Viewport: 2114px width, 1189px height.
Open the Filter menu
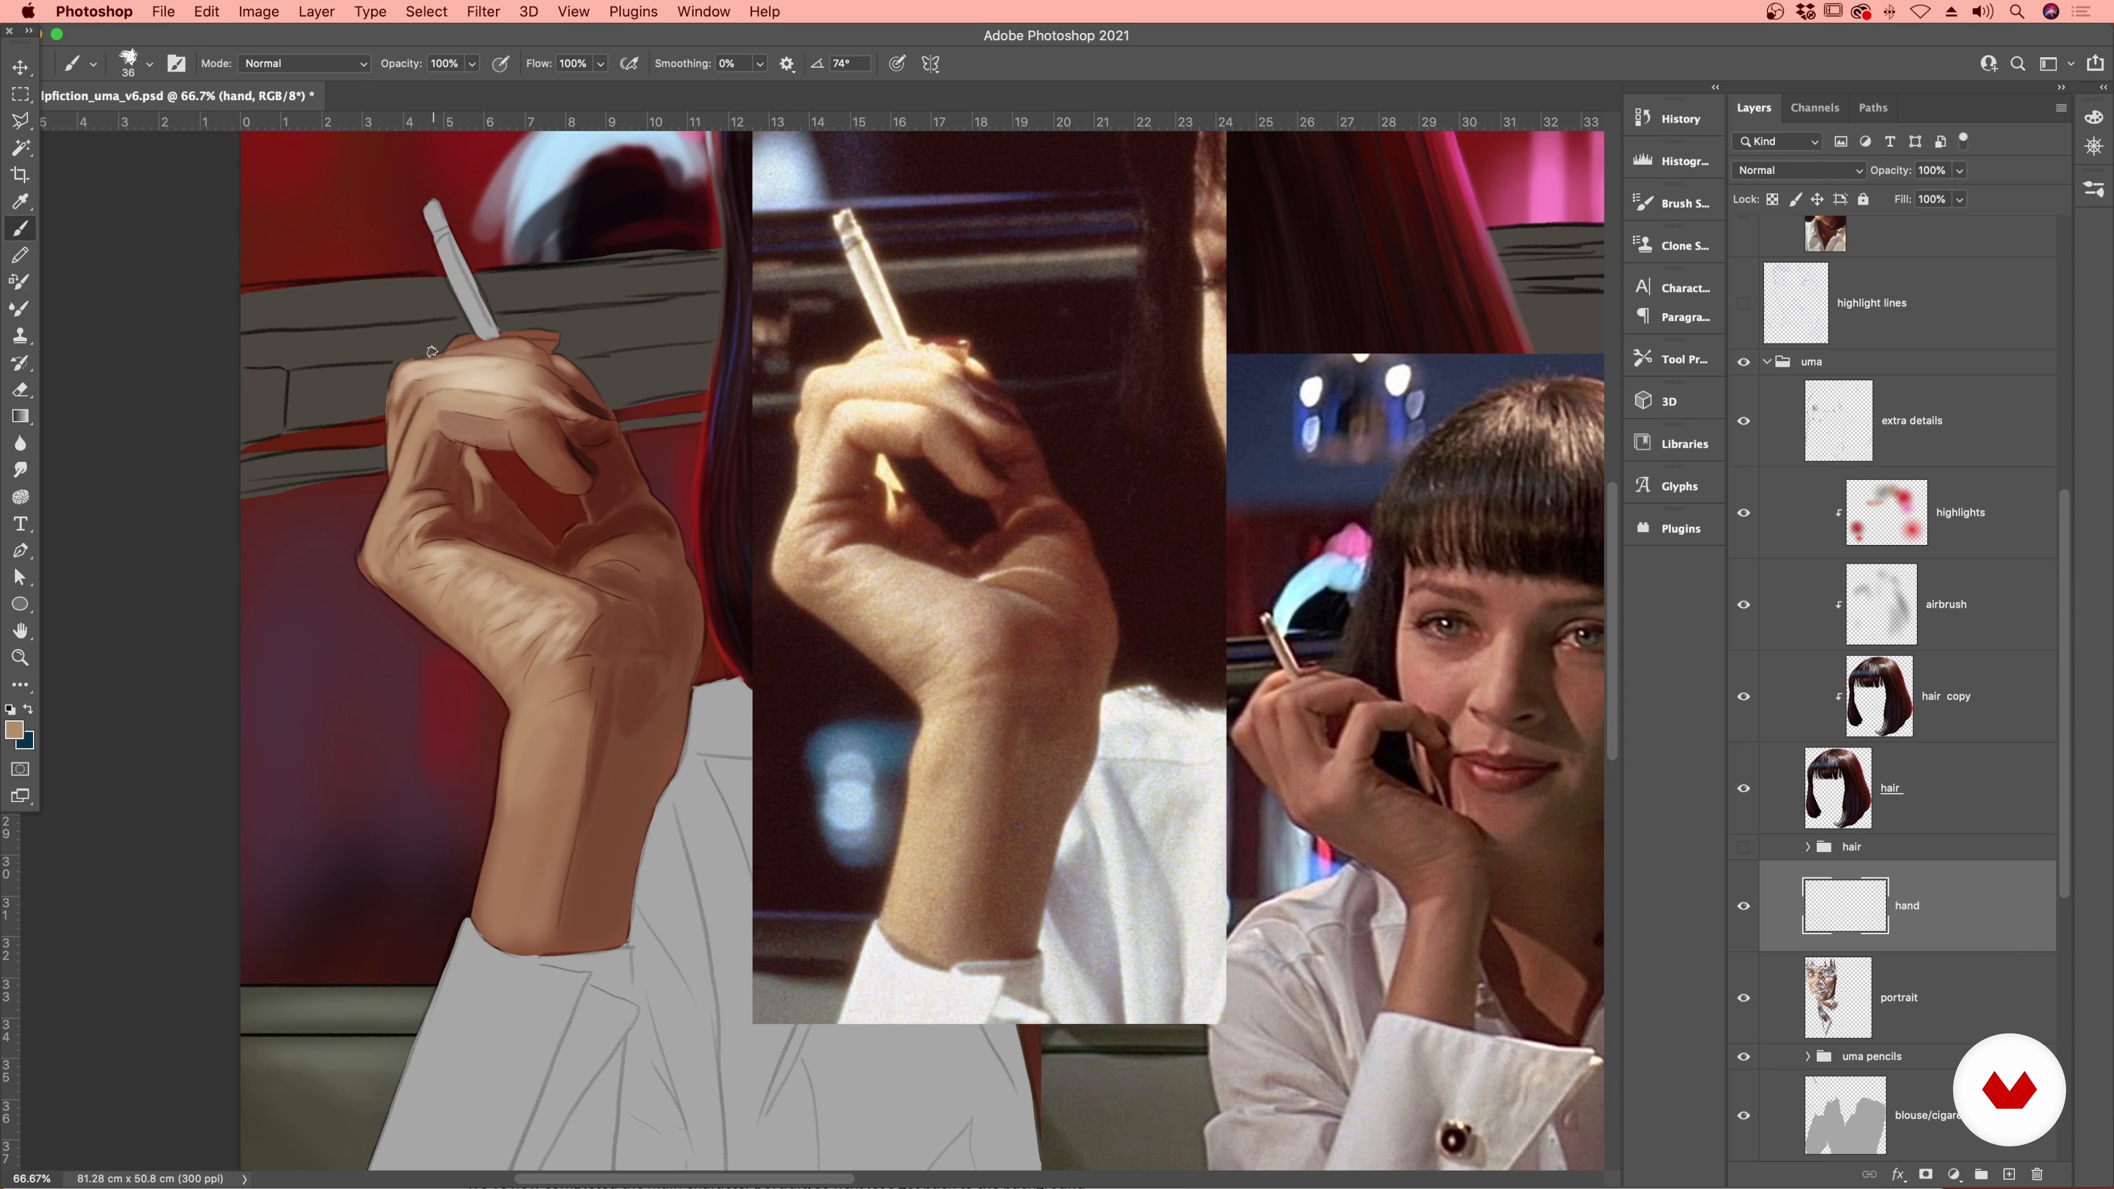click(483, 12)
